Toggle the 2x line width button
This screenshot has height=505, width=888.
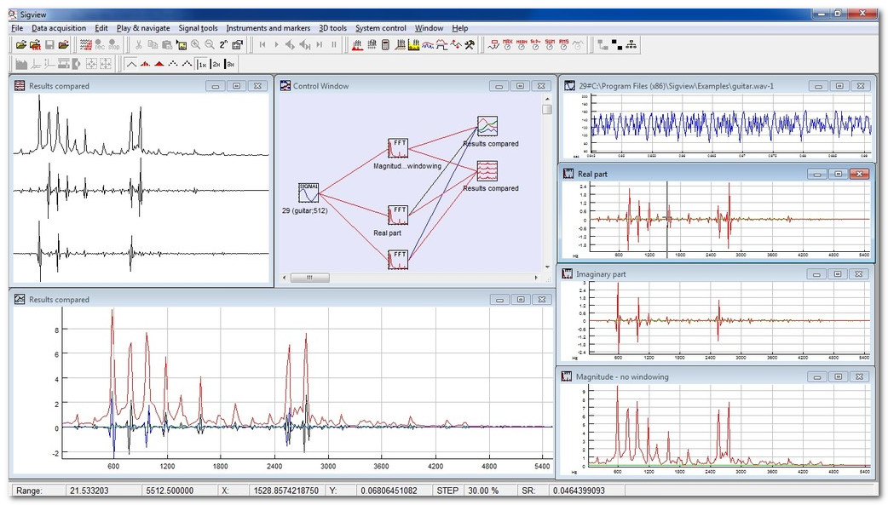(216, 64)
